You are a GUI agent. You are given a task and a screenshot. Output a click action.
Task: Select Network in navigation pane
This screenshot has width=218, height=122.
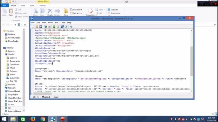tap(10, 88)
